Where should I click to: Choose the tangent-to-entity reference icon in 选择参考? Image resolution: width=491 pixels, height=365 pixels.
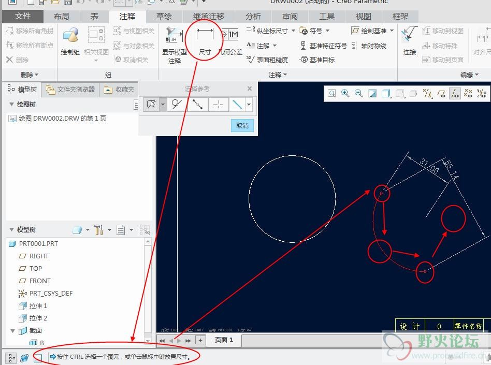coord(177,104)
